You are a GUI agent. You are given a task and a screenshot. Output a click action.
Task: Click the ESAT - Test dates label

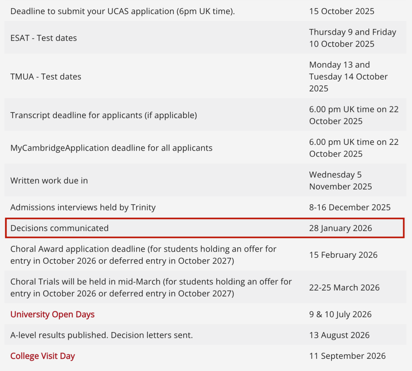coord(43,38)
